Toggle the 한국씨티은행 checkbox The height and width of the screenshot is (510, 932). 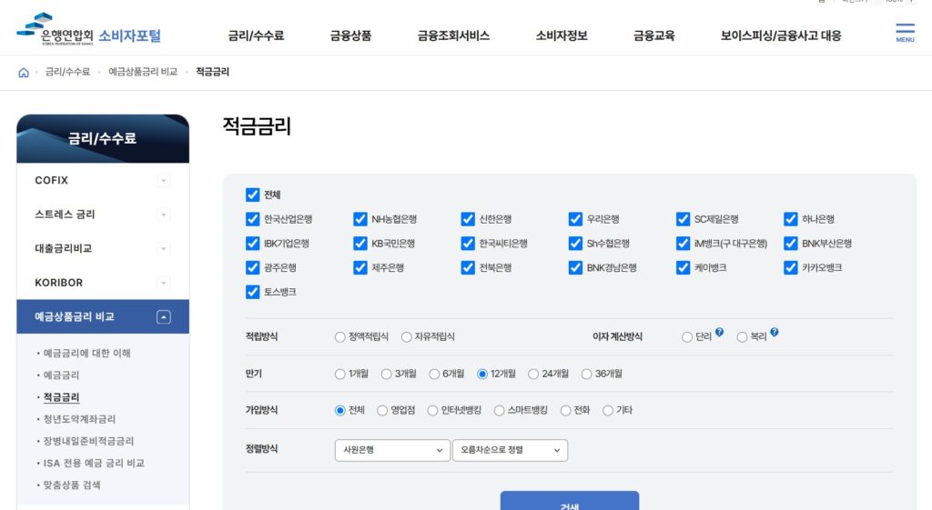(468, 244)
